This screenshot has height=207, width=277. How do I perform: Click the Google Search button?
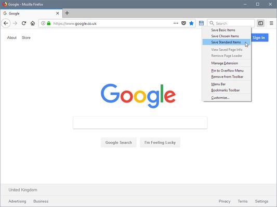pyautogui.click(x=118, y=142)
